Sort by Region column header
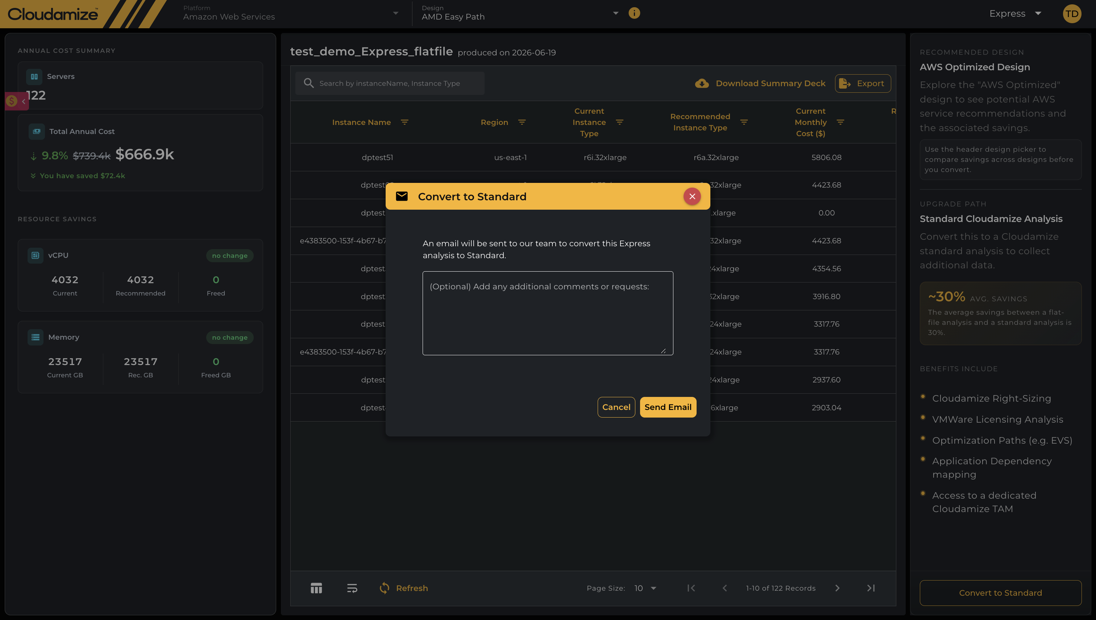The height and width of the screenshot is (620, 1096). tap(494, 122)
